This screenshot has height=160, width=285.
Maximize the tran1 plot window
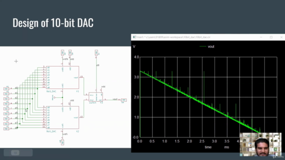point(271,37)
